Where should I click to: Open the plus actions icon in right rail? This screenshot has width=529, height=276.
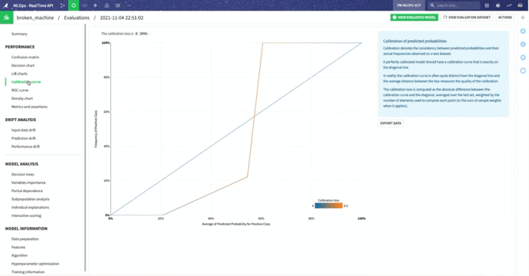[523, 31]
